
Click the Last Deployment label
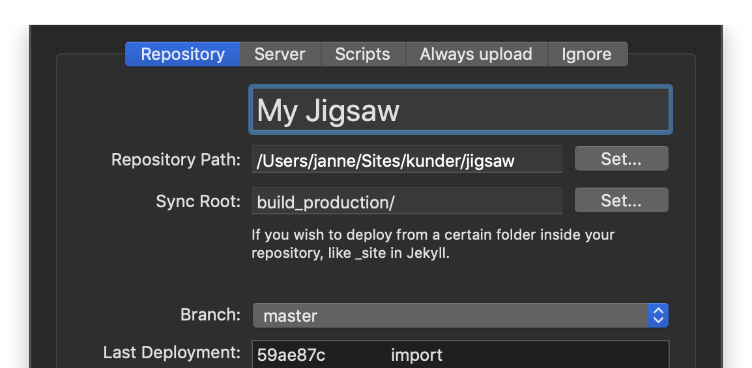171,352
